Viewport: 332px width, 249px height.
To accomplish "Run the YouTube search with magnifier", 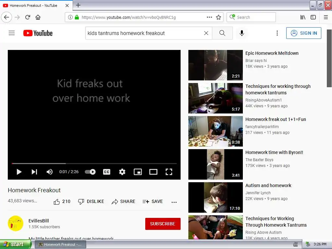I will coord(222,33).
